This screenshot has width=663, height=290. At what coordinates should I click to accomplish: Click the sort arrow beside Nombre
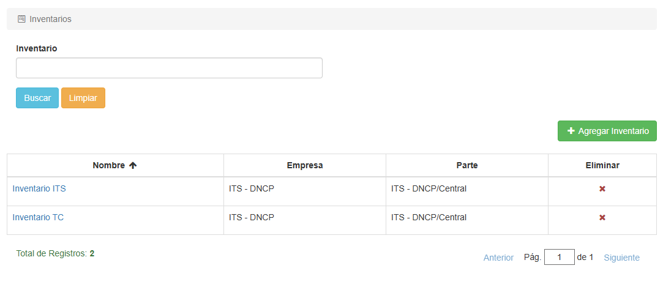pyautogui.click(x=133, y=165)
